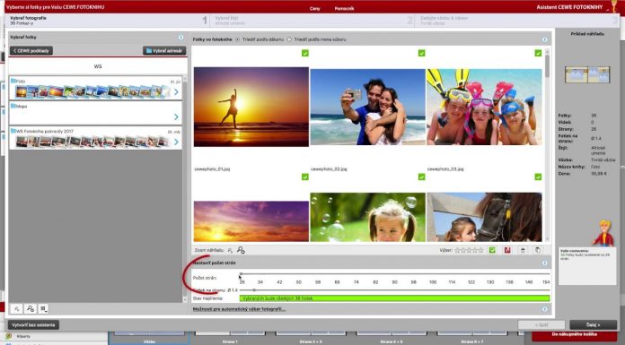
Task: Uncheck checkbox above horse photo
Action: [538, 177]
